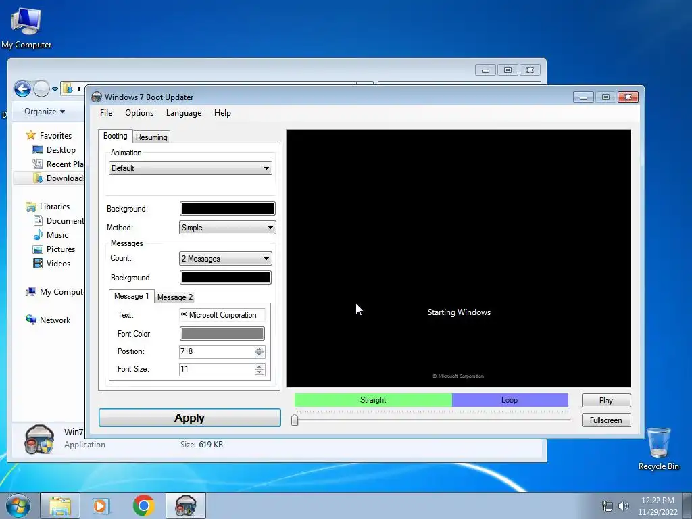Click the Boot Updater title bar icon
This screenshot has width=692, height=519.
(x=97, y=97)
